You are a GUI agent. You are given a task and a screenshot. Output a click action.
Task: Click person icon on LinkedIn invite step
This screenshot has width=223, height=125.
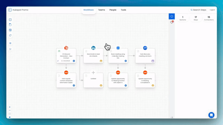click(101, 61)
